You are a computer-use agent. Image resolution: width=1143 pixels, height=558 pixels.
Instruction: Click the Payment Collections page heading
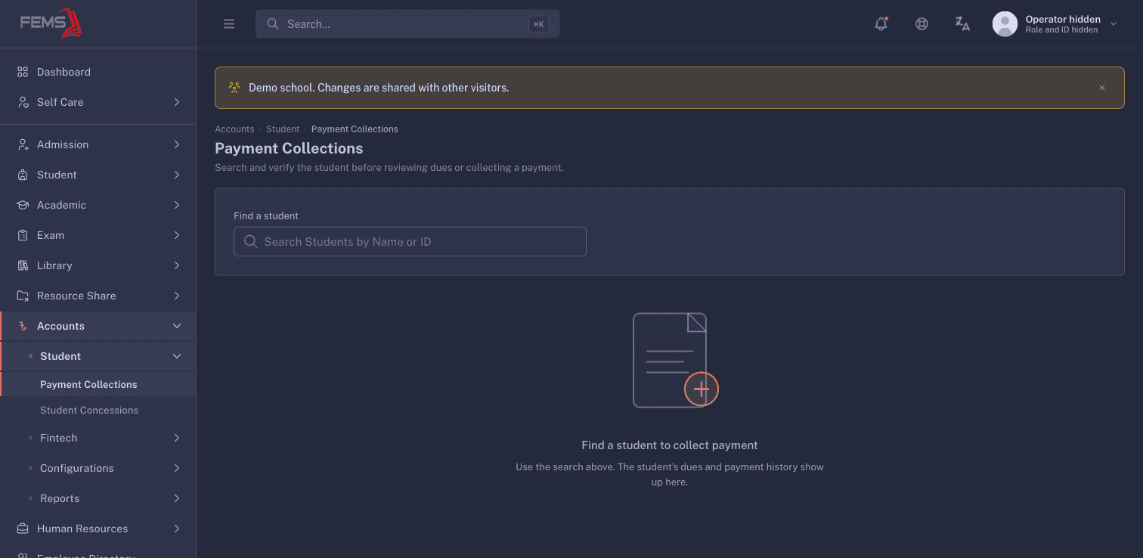(x=289, y=148)
